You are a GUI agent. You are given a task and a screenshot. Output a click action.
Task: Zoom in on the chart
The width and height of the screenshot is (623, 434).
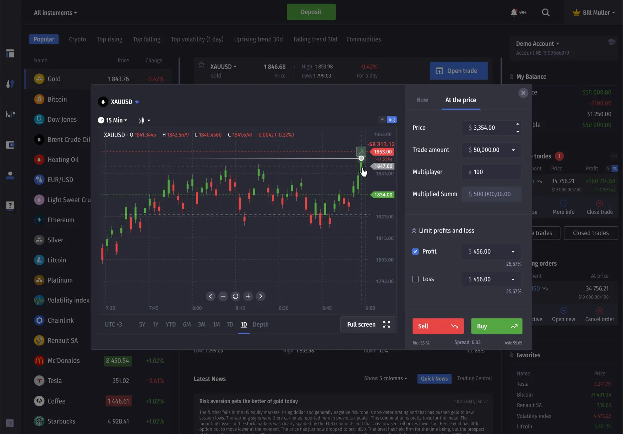coord(248,296)
